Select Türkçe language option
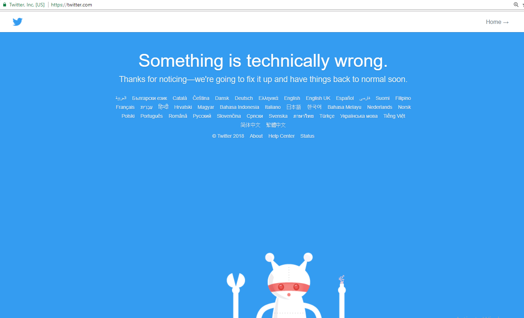The height and width of the screenshot is (318, 524). click(x=327, y=116)
